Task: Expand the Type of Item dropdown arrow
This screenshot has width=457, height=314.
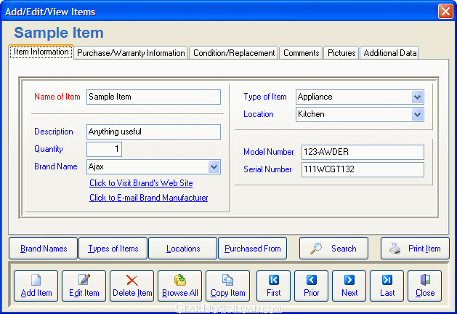Action: coord(417,97)
